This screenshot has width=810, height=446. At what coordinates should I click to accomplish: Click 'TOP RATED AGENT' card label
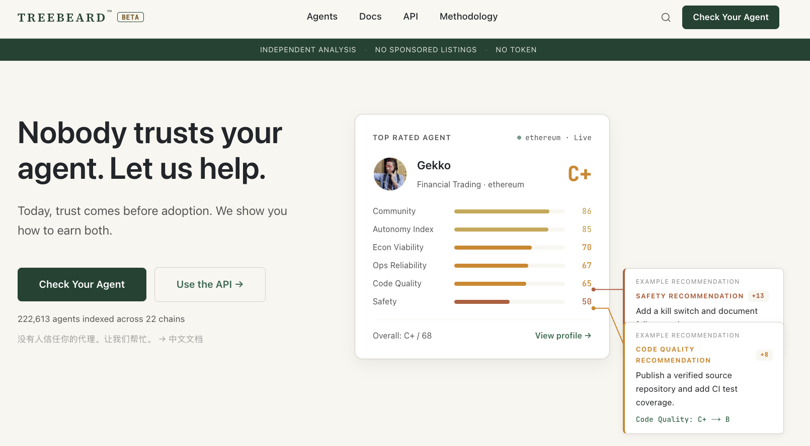pos(412,138)
